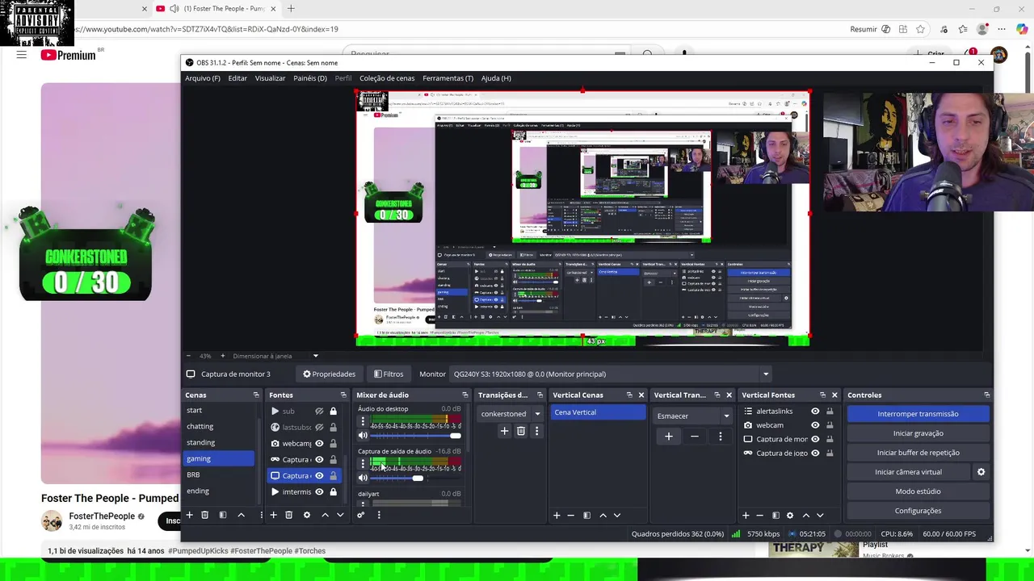Mute Captura de saída de áudio speaker
This screenshot has width=1034, height=581.
point(363,478)
